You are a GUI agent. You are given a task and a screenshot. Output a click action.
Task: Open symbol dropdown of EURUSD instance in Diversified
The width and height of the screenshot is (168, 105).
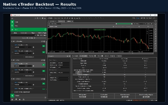(x=20, y=47)
